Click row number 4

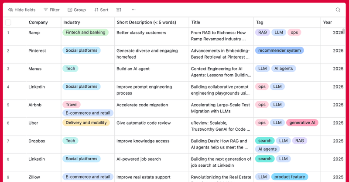[8, 87]
